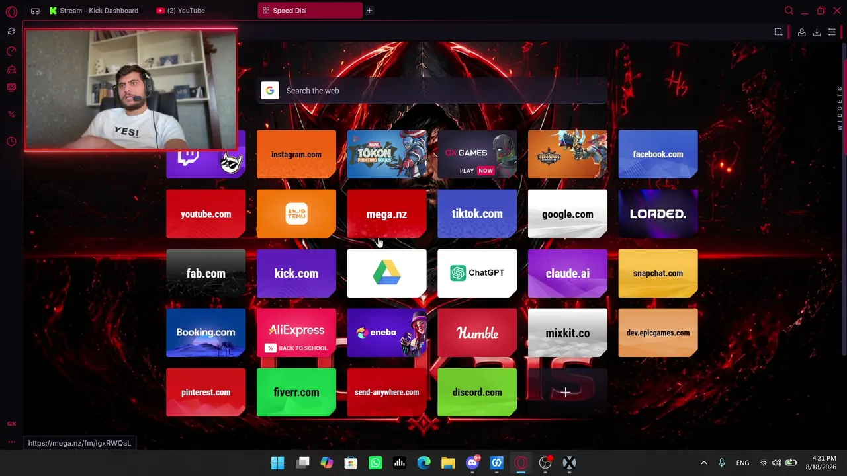
Task: Open OBS Studio from the taskbar
Action: point(545,463)
